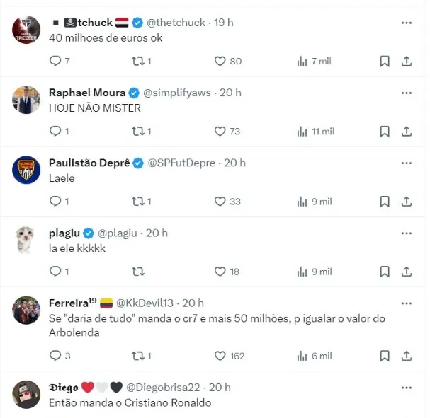Share Ferreira's Arbolenda tweet
This screenshot has width=430, height=418.
[x=407, y=356]
